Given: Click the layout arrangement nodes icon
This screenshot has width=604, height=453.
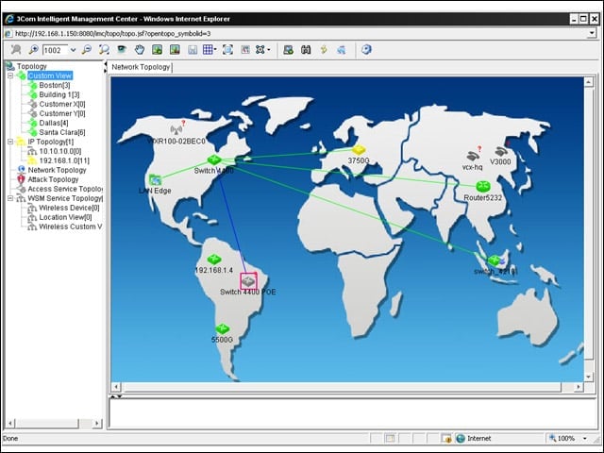Looking at the screenshot, I should click(260, 50).
